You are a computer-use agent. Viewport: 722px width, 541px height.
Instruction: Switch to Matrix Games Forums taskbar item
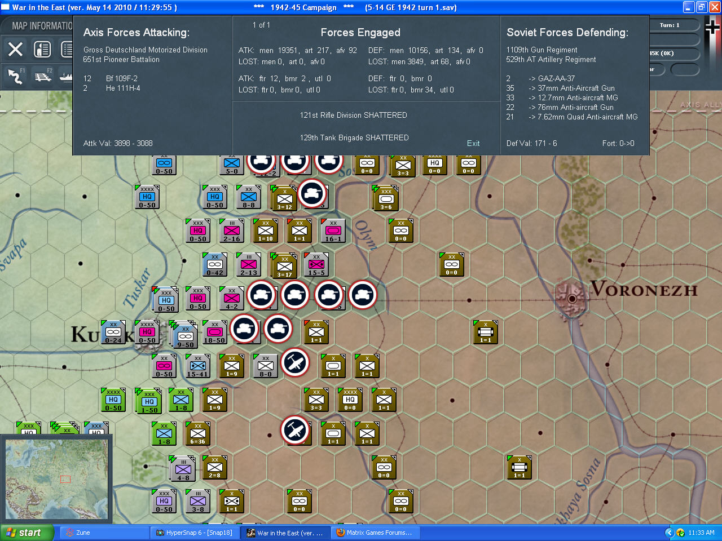[x=376, y=533]
